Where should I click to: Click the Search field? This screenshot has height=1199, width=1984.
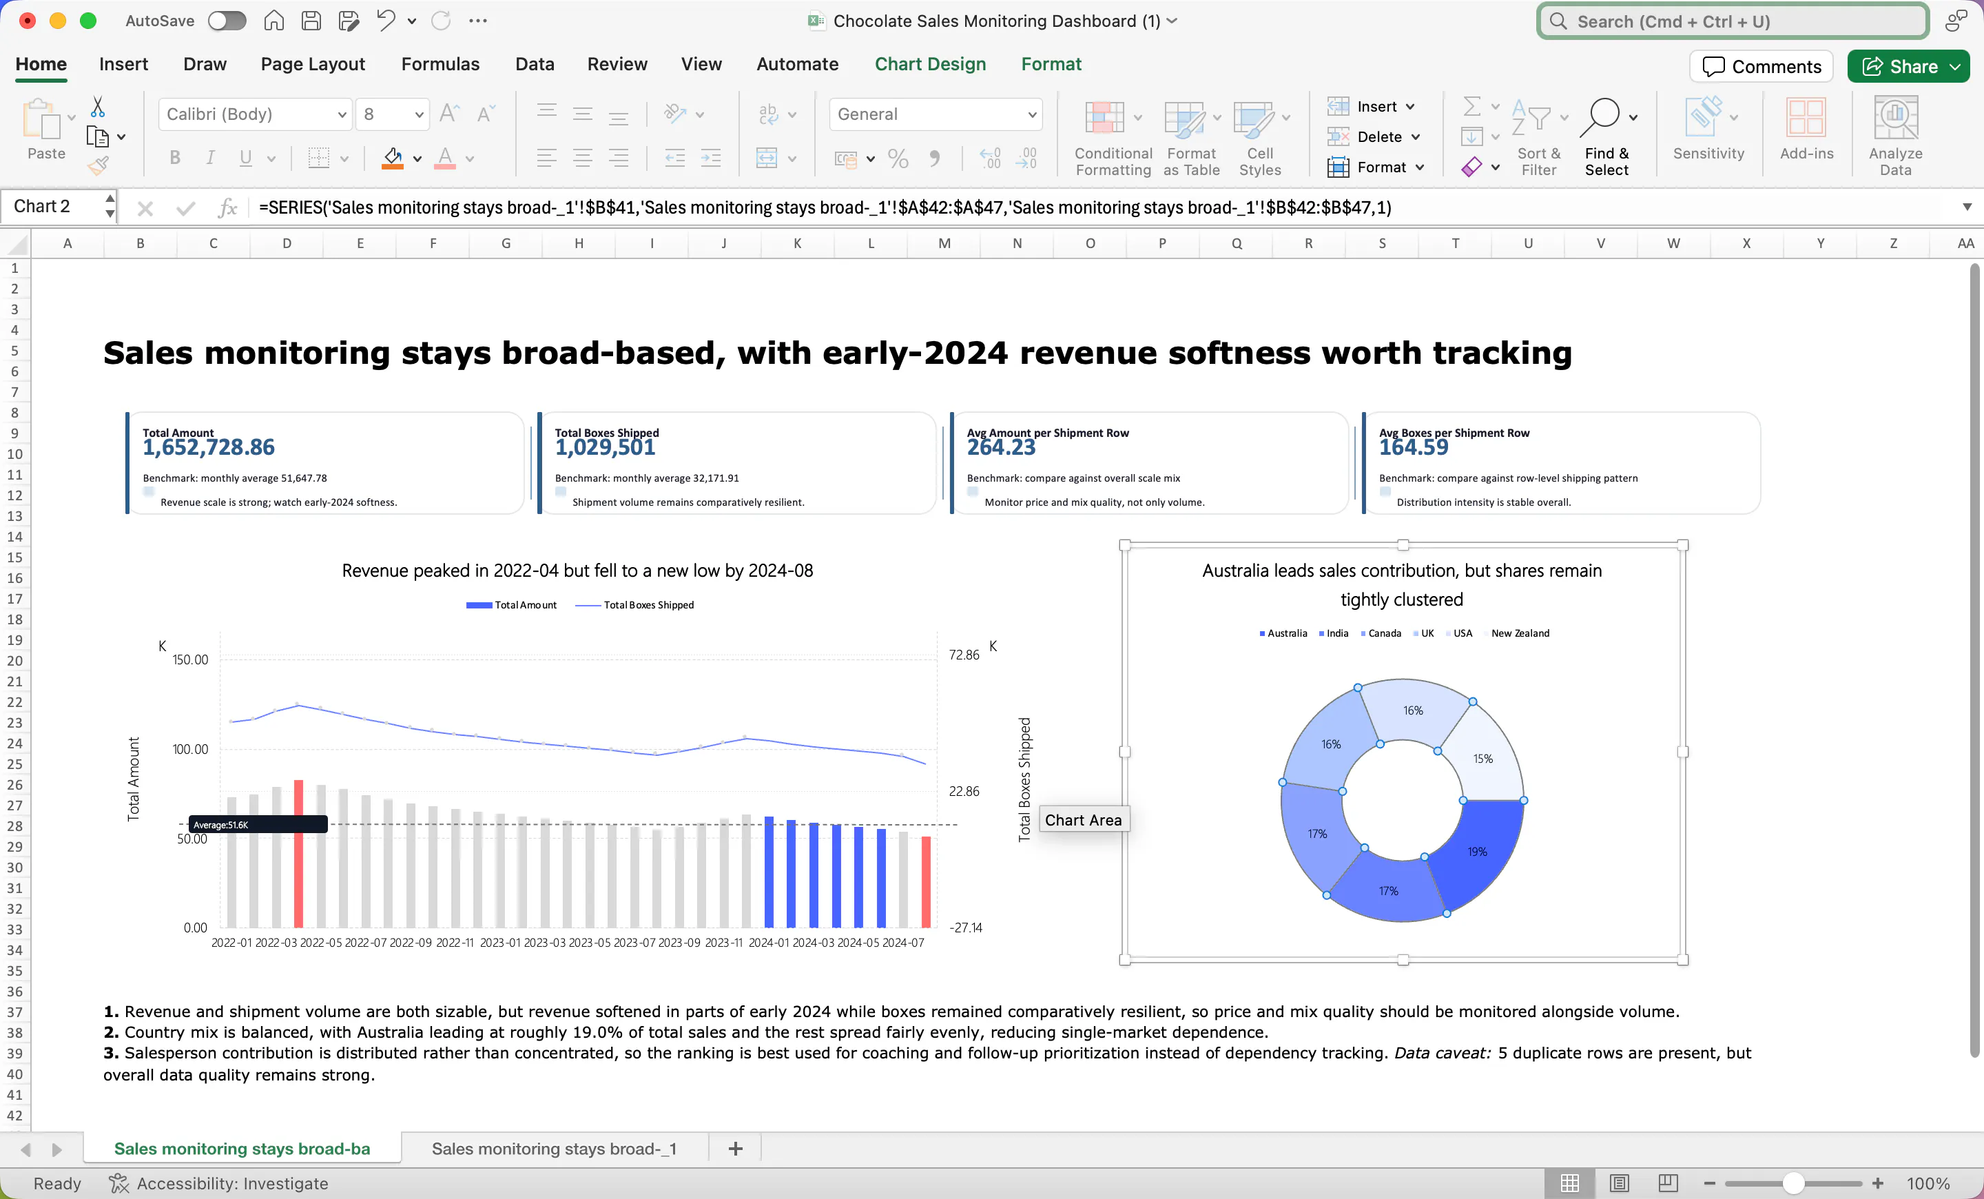(x=1733, y=22)
